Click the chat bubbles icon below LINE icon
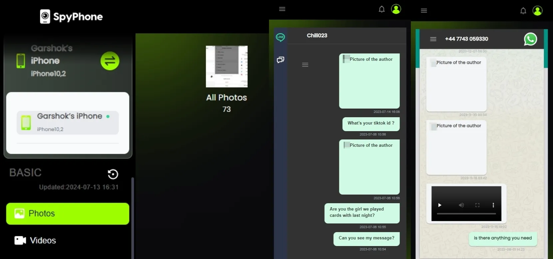This screenshot has width=553, height=259. tap(281, 60)
